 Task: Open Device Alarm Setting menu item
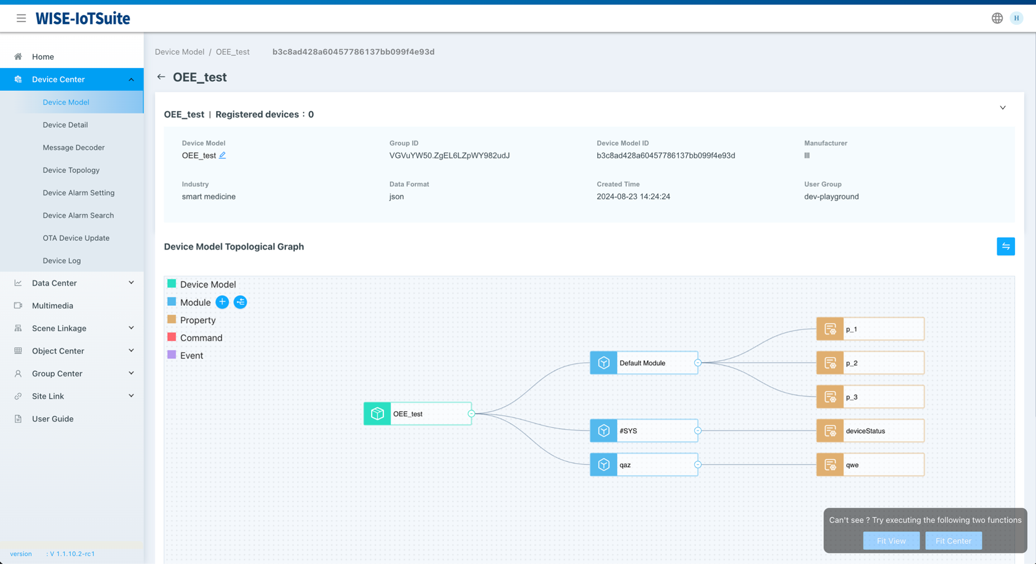click(72, 193)
